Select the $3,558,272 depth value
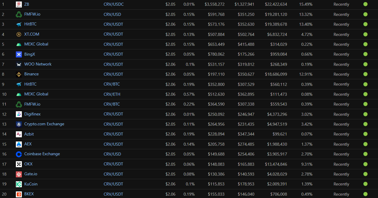 (x=215, y=4)
